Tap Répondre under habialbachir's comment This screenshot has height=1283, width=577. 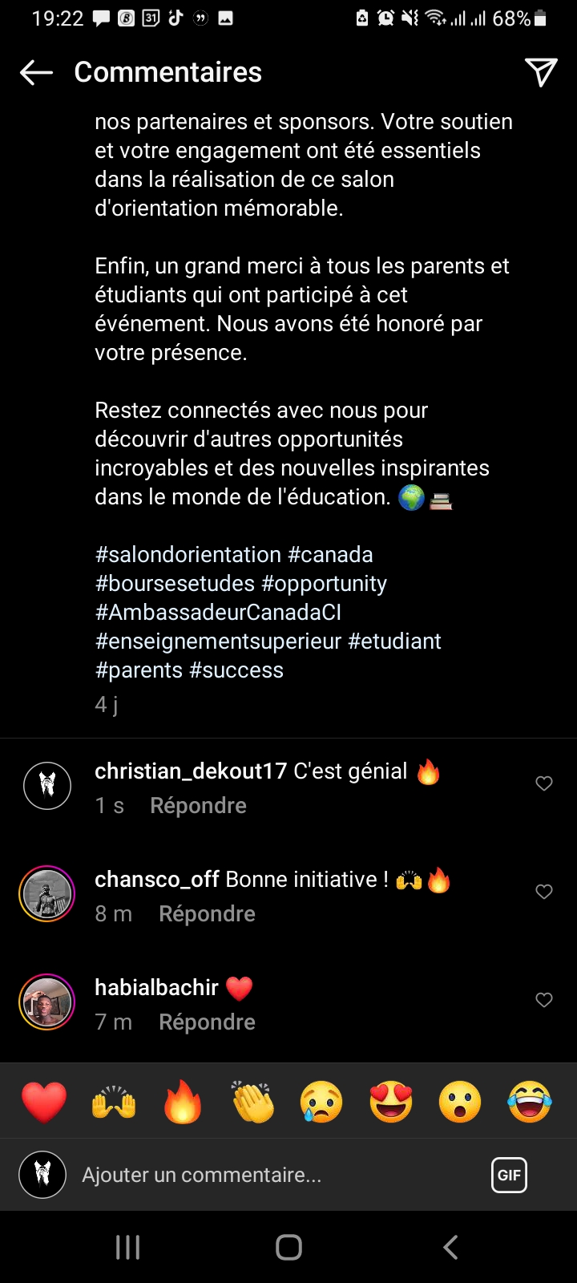coord(207,1022)
